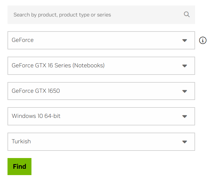The height and width of the screenshot is (180, 219).
Task: Click the arrow on GeForce GTX 1650 dropdown
Action: pos(185,91)
